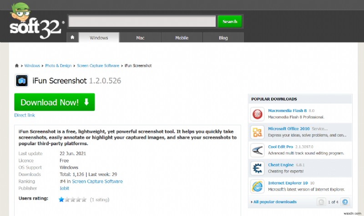Open Cool Edit Pro title link

280,147
